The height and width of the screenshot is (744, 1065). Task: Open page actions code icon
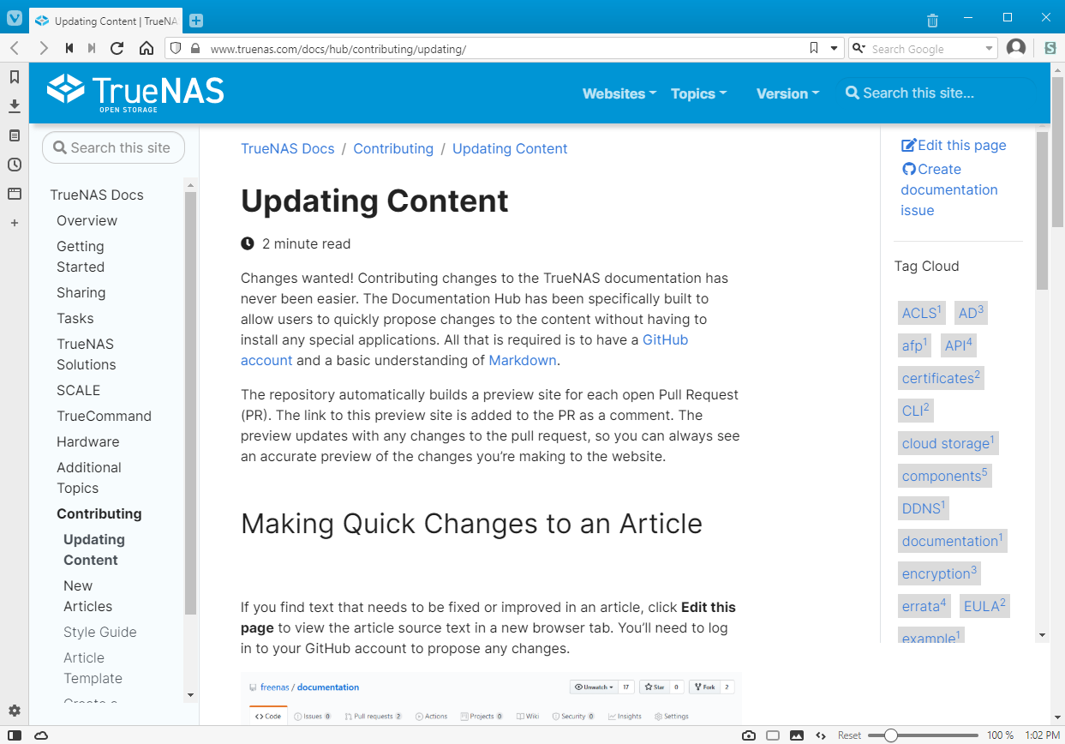[821, 735]
